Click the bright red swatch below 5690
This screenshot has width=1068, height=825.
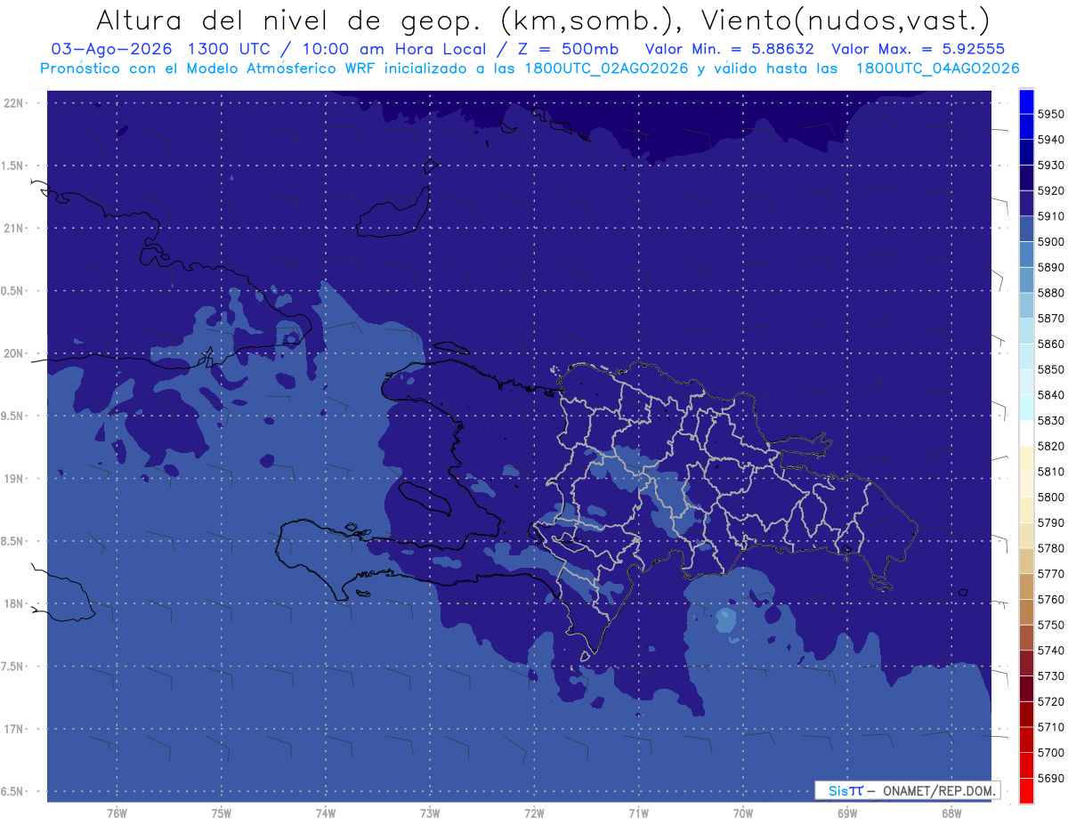[1025, 790]
